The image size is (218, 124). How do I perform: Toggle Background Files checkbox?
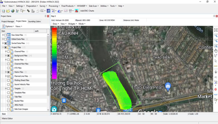point(8,56)
